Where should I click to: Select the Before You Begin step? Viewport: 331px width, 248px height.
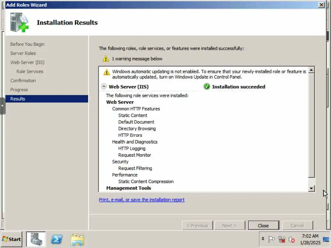click(x=27, y=44)
